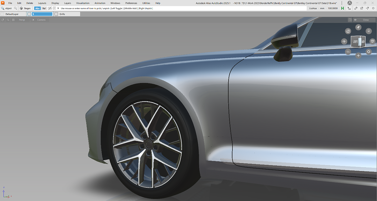Click the home view icon near ViewCube

click(348, 31)
